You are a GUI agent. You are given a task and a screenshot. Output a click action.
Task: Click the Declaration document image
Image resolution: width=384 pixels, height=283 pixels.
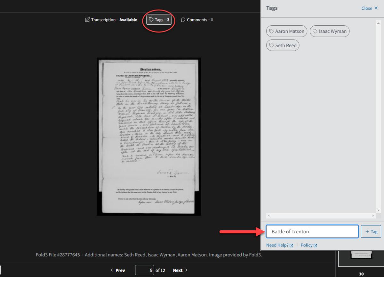(x=149, y=137)
